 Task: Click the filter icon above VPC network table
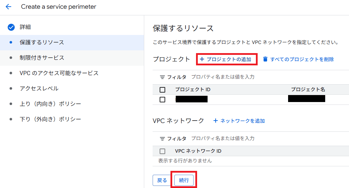click(162, 138)
